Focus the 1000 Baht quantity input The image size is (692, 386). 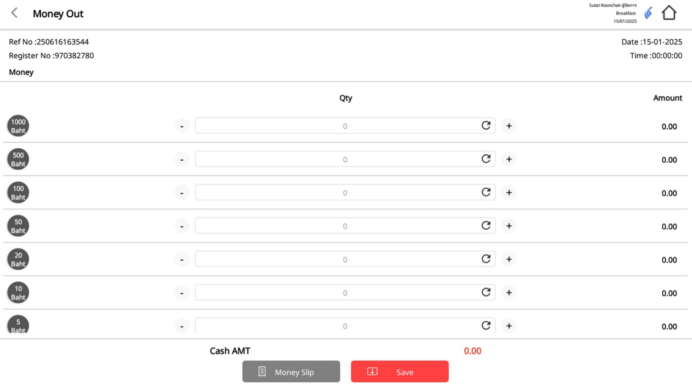338,126
